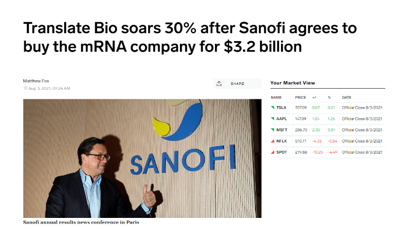
Task: Click the red triangle beside SPOT
Action: click(x=273, y=152)
